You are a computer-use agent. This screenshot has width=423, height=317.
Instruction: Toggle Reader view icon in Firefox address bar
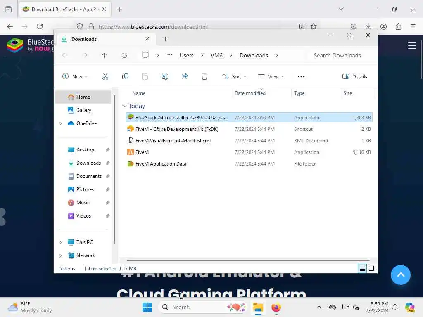pyautogui.click(x=302, y=26)
